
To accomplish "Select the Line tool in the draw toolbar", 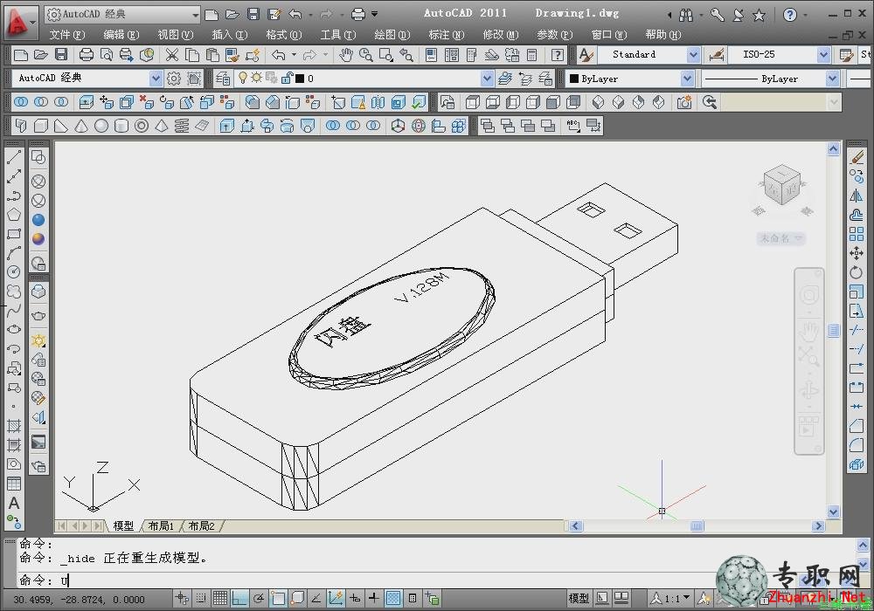I will (x=14, y=157).
